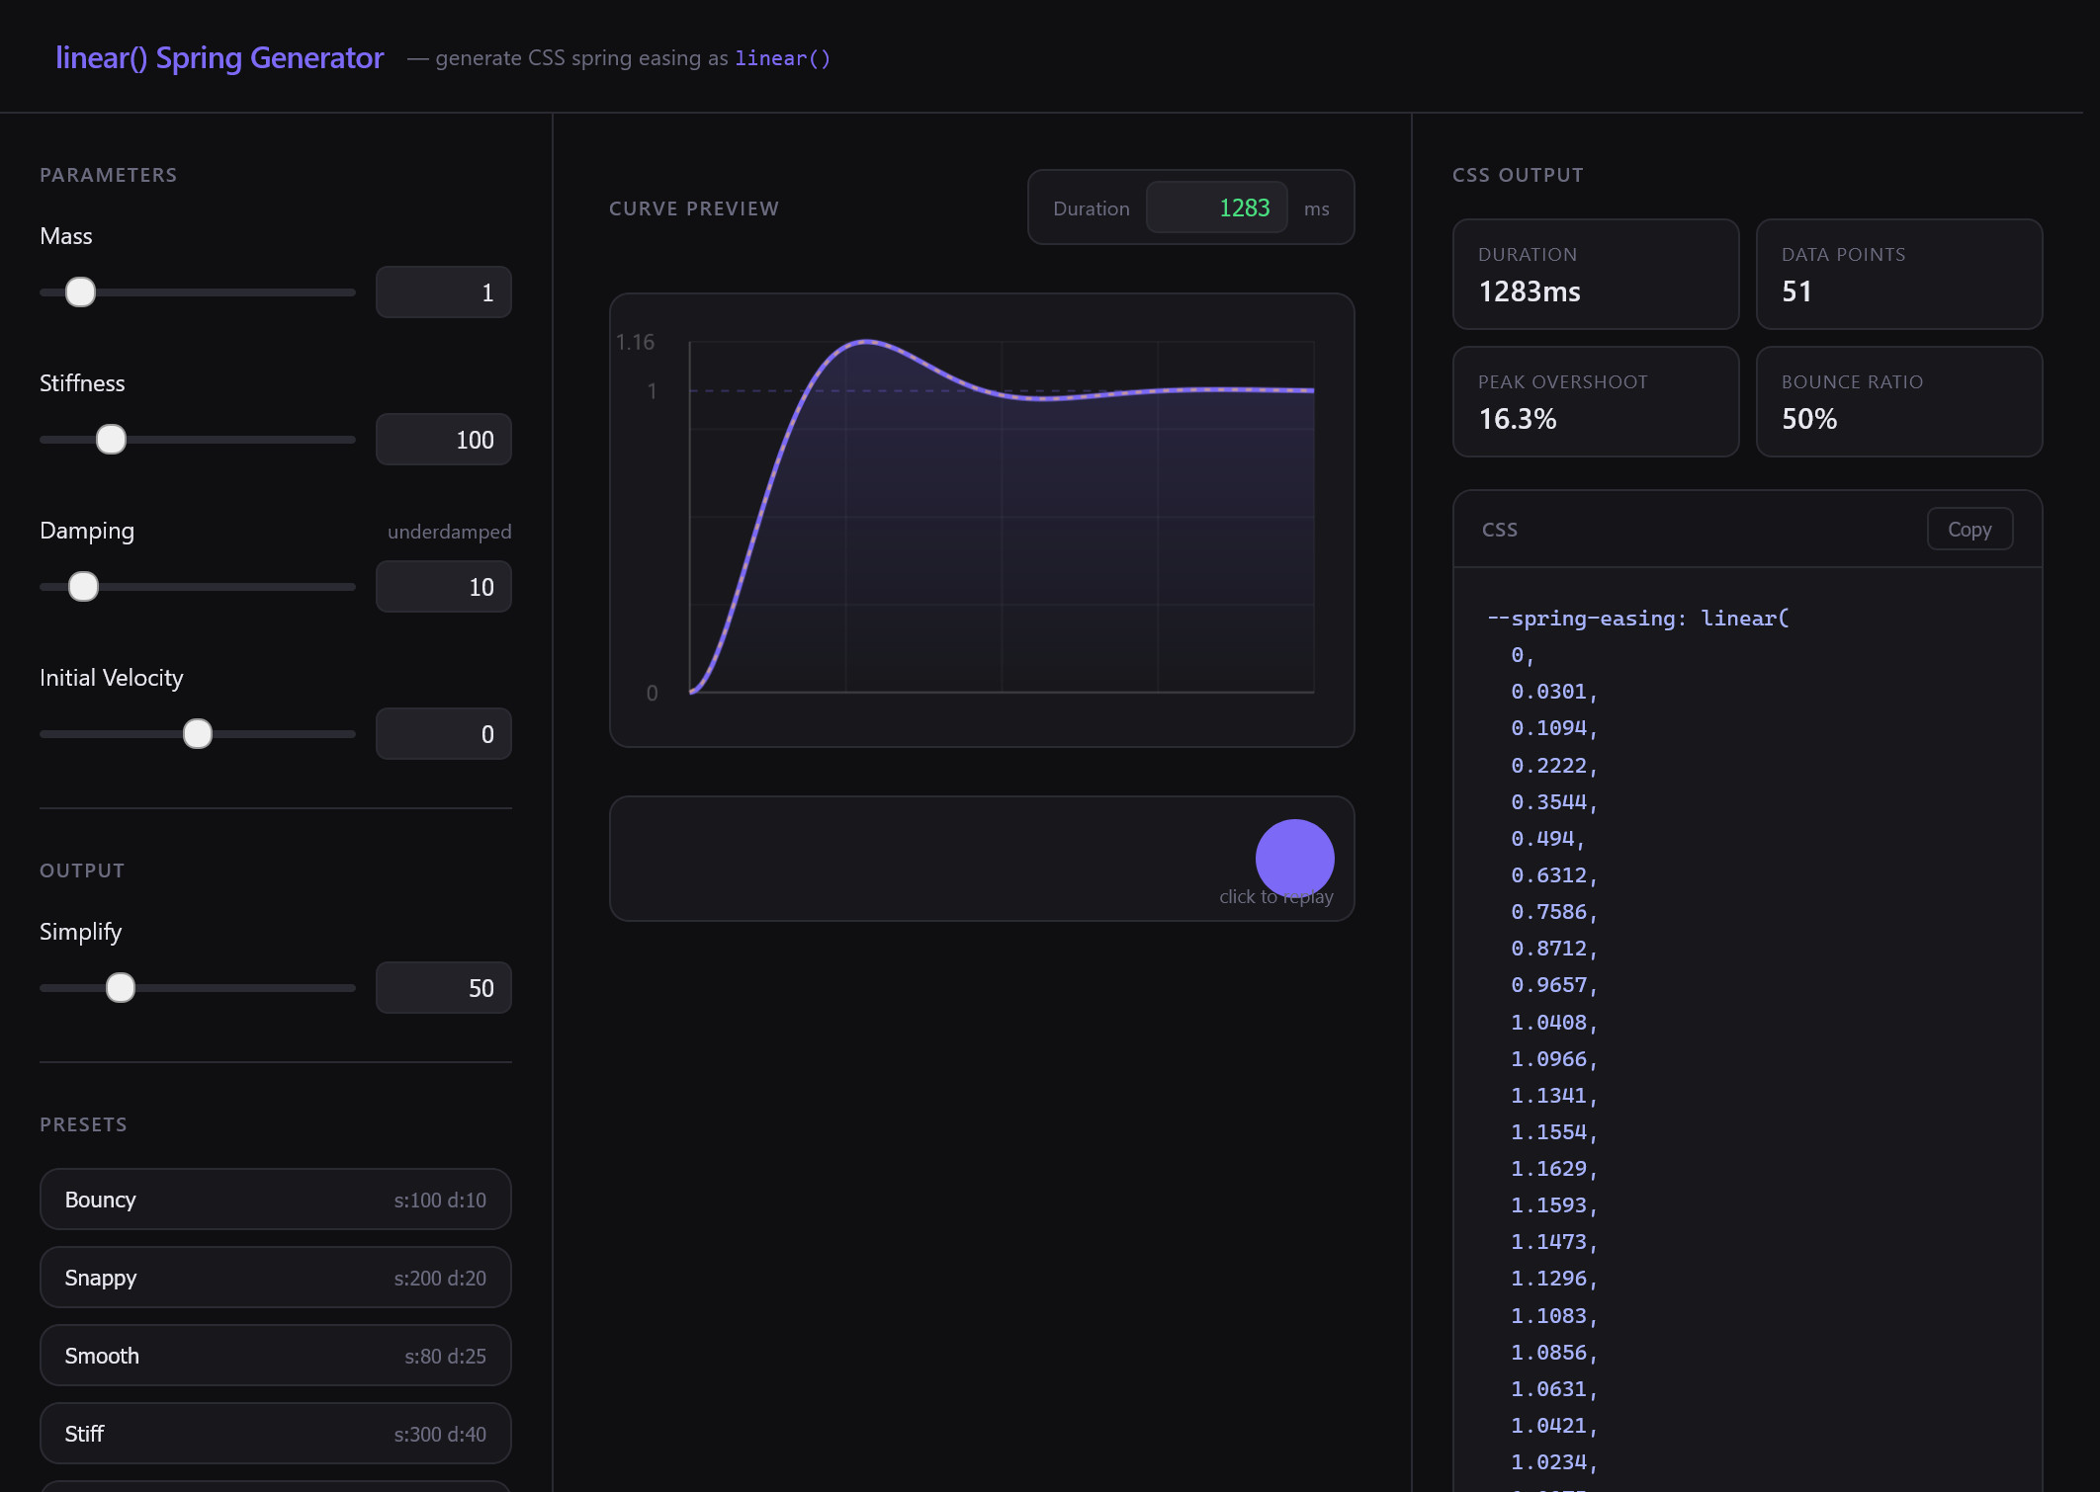This screenshot has height=1492, width=2100.
Task: Click the Peak Overshoot stat card
Action: 1595,401
